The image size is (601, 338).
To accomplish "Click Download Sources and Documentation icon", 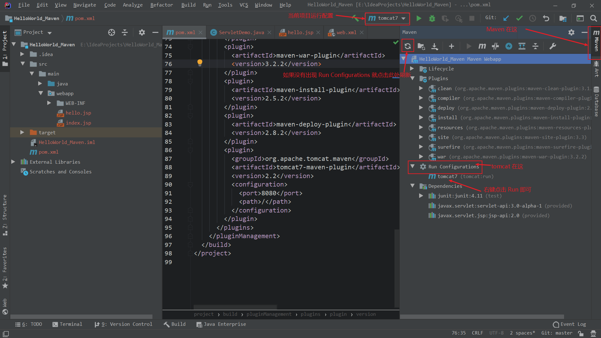I will (x=434, y=46).
